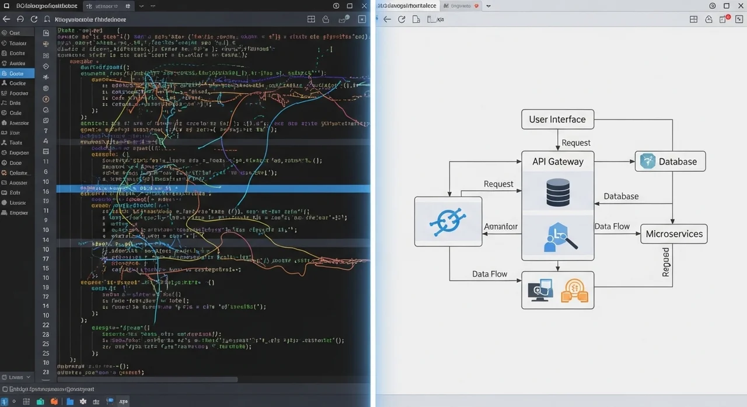Image resolution: width=747 pixels, height=407 pixels.
Task: Click the Microservices box in the diagram
Action: click(673, 234)
